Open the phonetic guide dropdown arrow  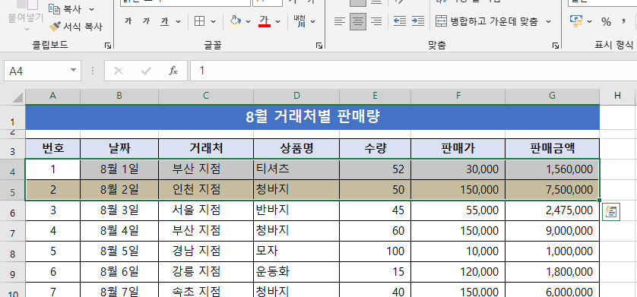pos(312,21)
